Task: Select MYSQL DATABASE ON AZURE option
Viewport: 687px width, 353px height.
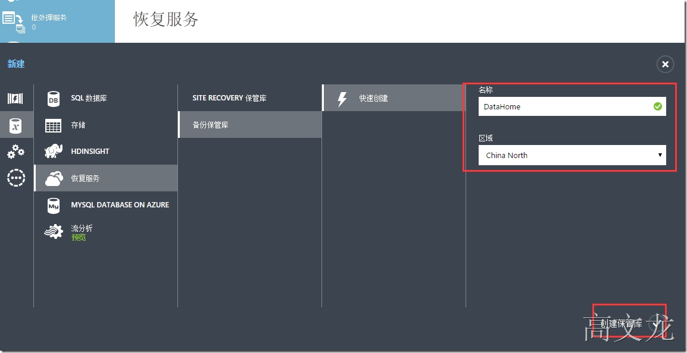Action: coord(106,204)
